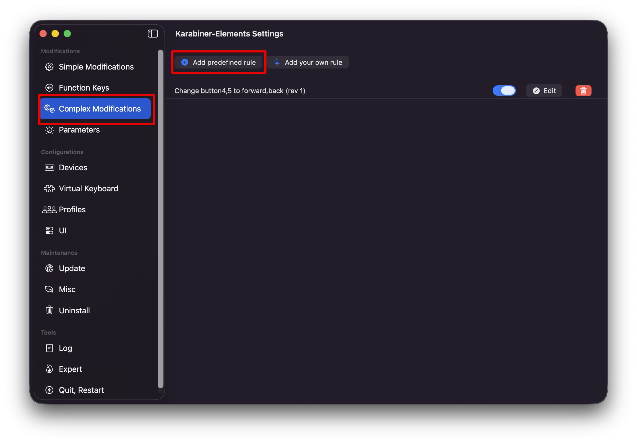Disable the button4,5 forward,back rule toggle
Image resolution: width=637 pixels, height=443 pixels.
click(504, 91)
